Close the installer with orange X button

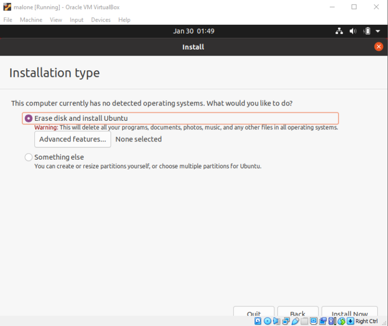tap(378, 46)
